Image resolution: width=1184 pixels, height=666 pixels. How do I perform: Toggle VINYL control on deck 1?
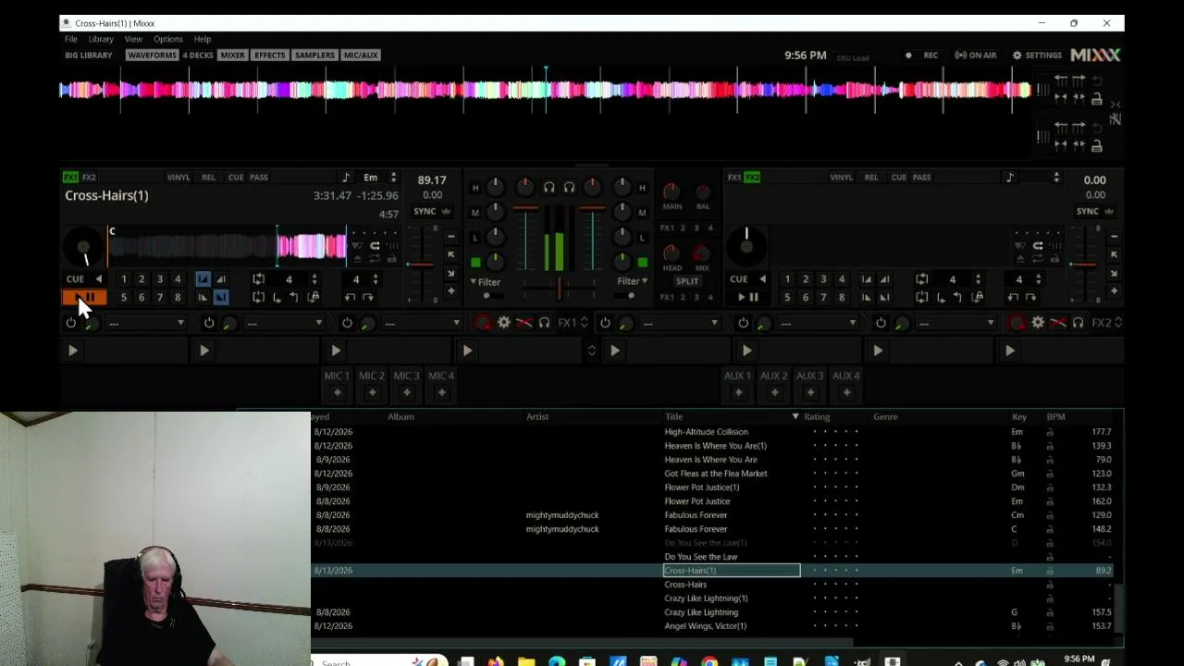tap(179, 178)
